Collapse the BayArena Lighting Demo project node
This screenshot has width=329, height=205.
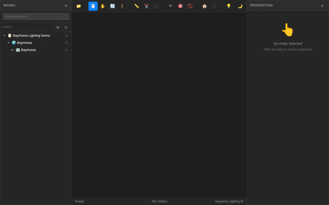pyautogui.click(x=4, y=36)
